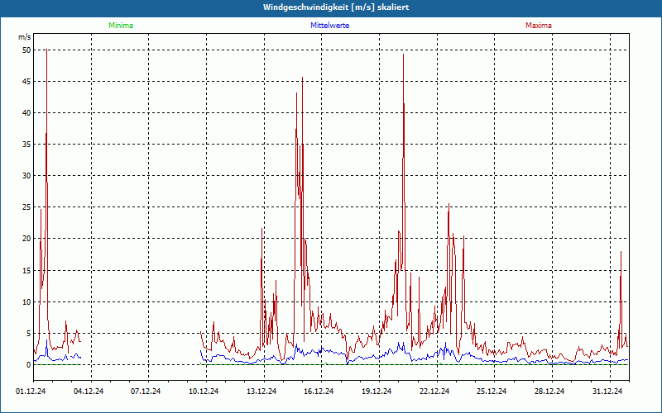Click the 13.12.24 date label
The width and height of the screenshot is (662, 413).
pos(261,392)
